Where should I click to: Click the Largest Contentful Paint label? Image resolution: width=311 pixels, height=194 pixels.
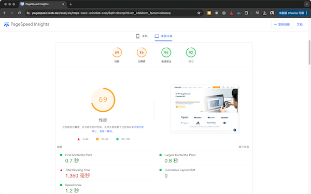pyautogui.click(x=180, y=155)
